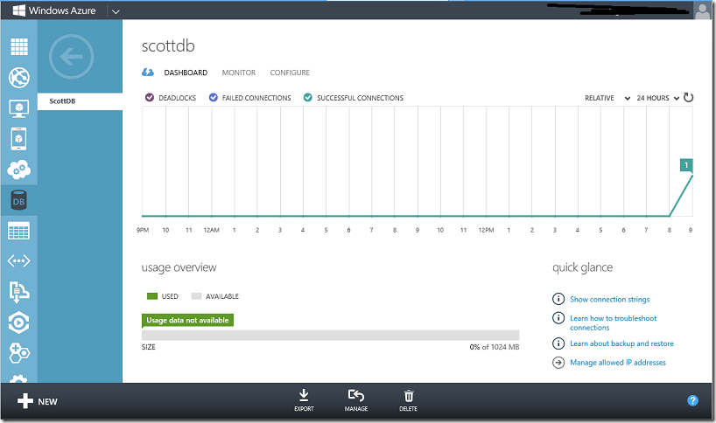The image size is (716, 423).
Task: Click the arrow icon beside Manage allowed IP addresses
Action: click(558, 363)
